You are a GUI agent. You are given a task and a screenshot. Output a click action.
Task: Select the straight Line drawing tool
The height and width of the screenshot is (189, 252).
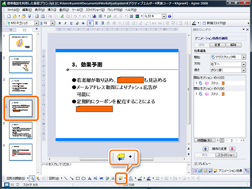click(66, 178)
